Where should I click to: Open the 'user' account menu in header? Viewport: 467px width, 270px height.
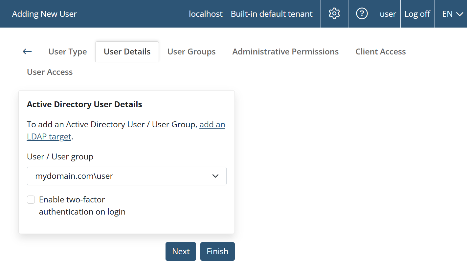point(388,14)
